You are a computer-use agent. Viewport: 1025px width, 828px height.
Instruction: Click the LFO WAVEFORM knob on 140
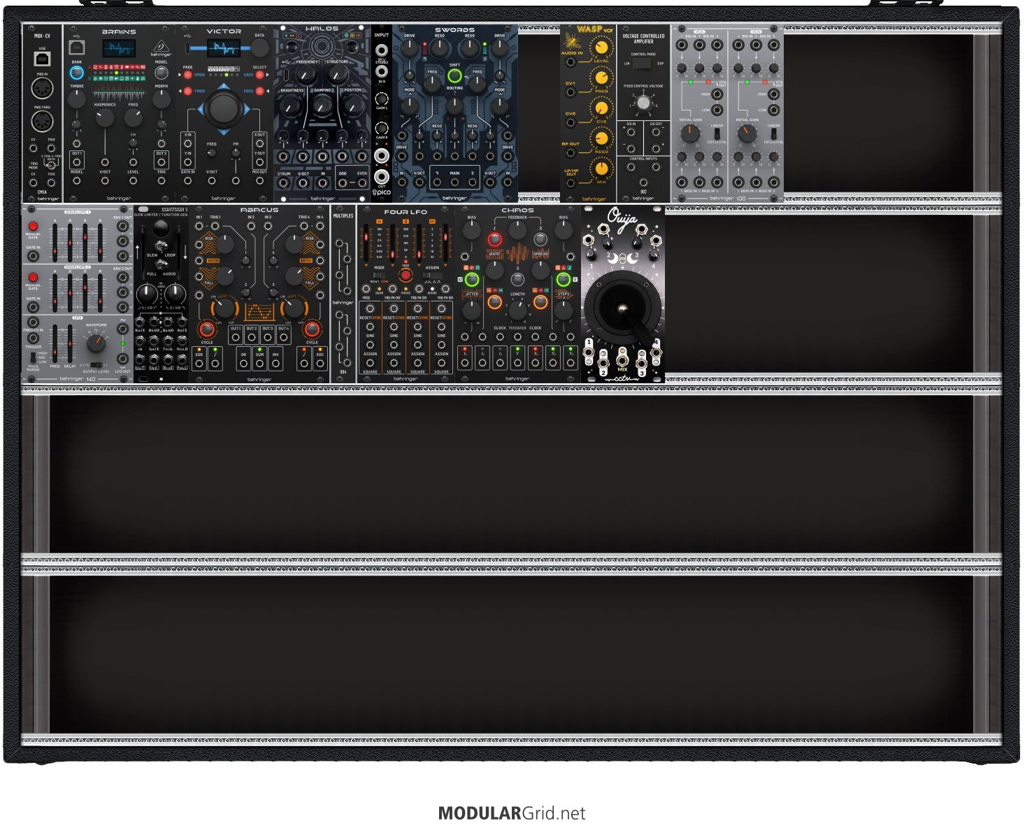(96, 343)
